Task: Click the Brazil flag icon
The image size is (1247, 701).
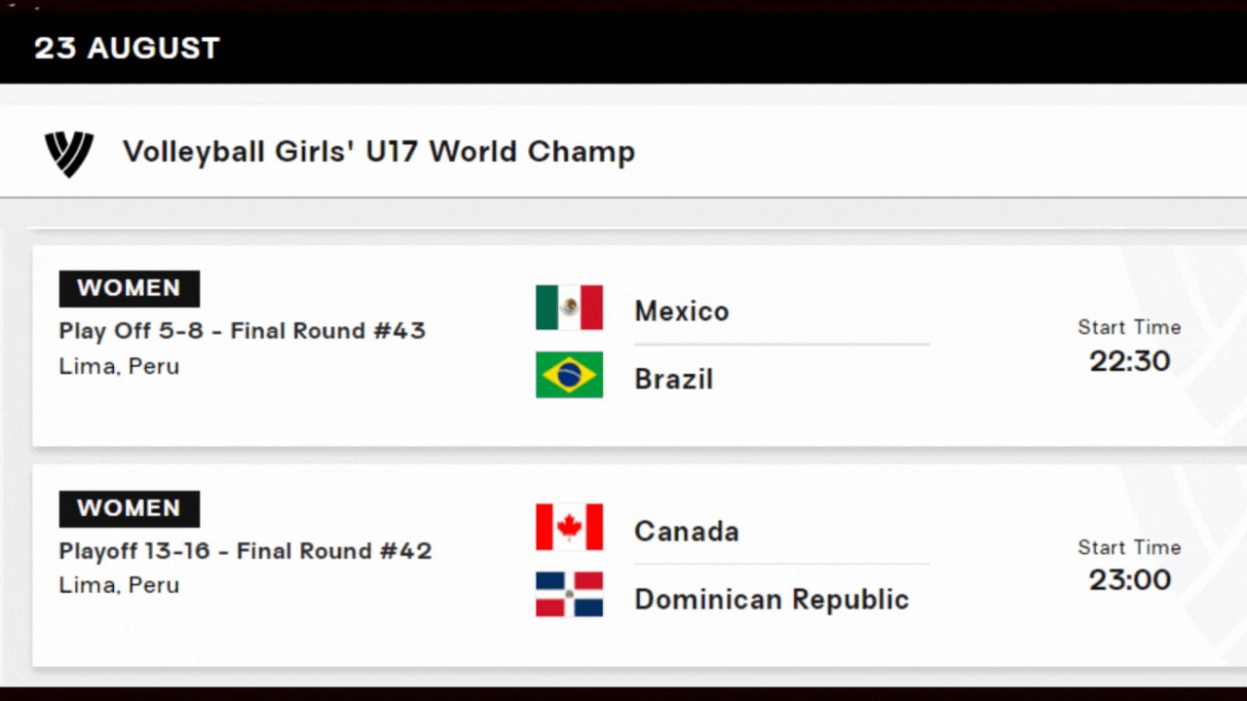Action: [569, 375]
